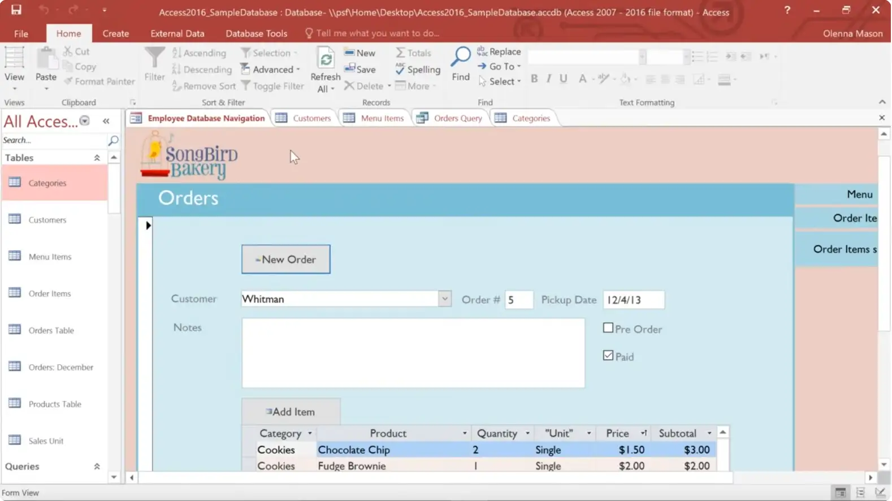The image size is (892, 501).
Task: Uncheck the Paid checkbox
Action: (608, 356)
